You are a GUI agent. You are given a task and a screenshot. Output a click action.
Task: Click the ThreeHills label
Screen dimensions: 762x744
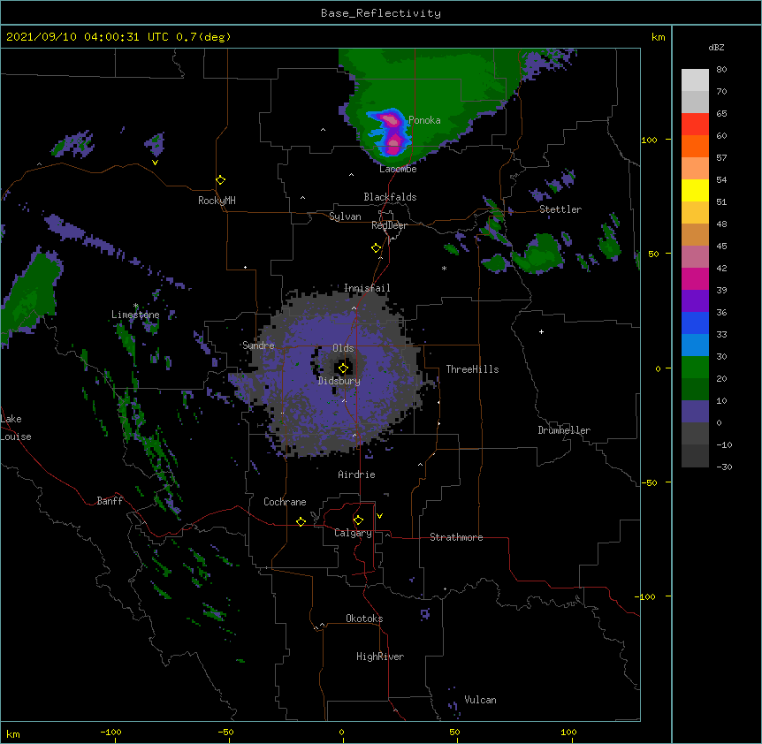click(x=472, y=369)
